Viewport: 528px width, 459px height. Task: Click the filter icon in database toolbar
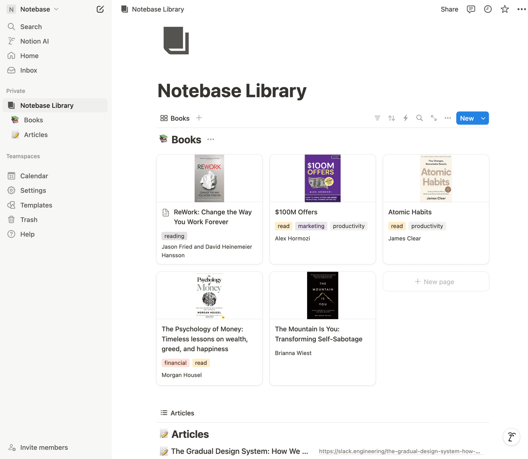coord(377,118)
